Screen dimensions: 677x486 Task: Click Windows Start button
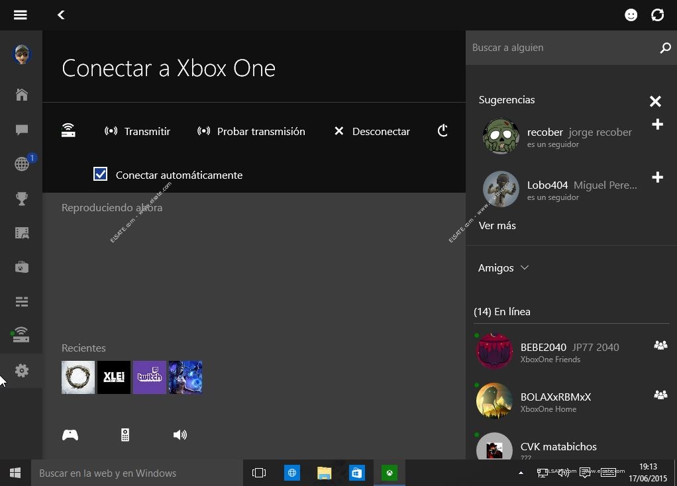(15, 473)
